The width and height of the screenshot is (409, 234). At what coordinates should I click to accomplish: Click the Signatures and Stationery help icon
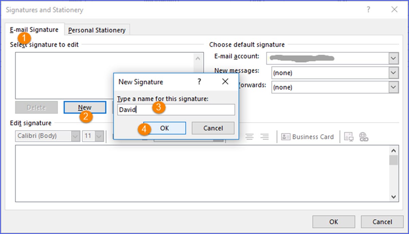(x=368, y=10)
